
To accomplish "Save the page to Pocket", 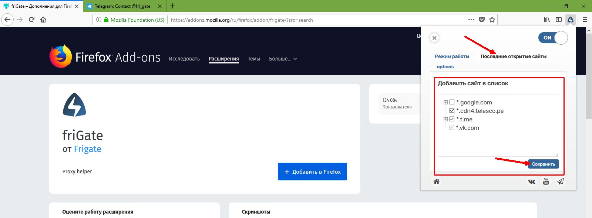I will click(x=482, y=20).
